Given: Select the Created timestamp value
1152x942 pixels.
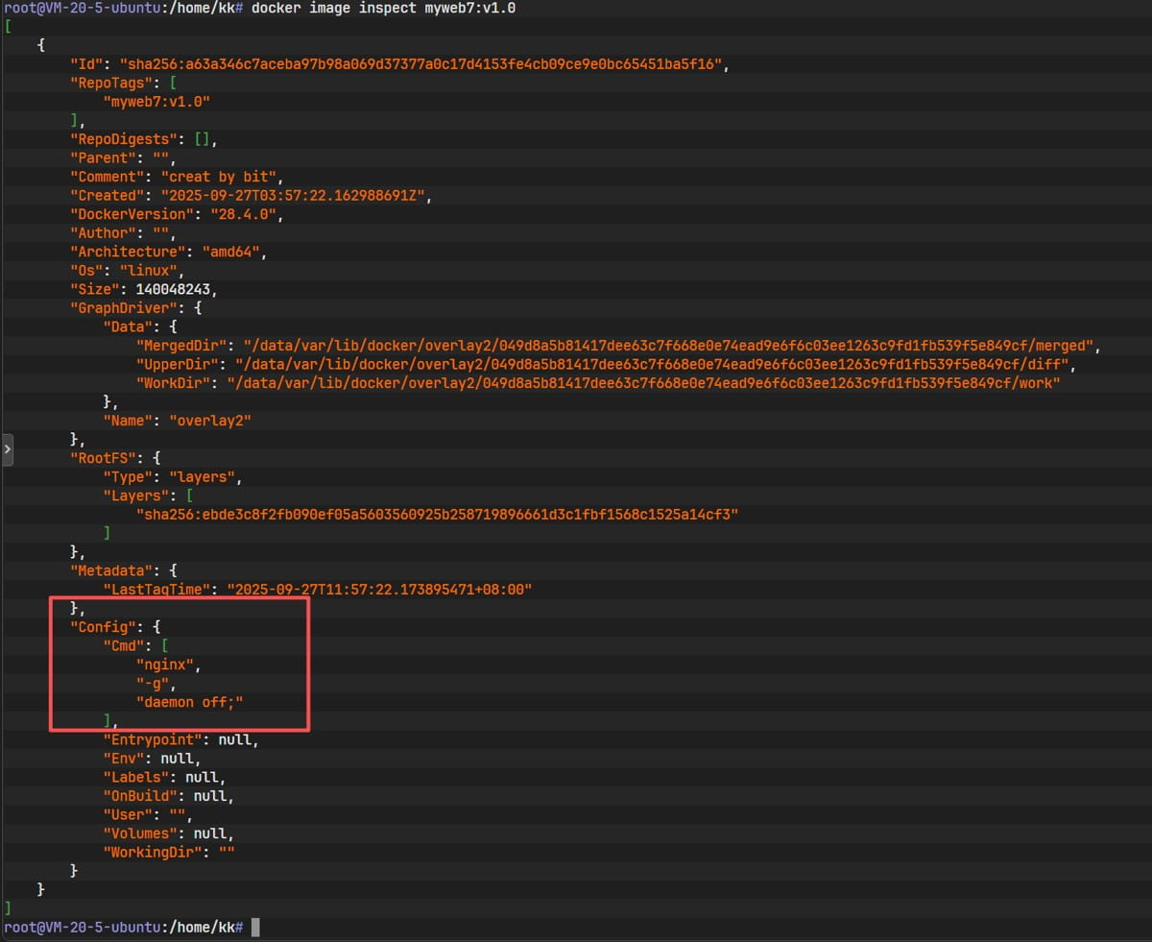Looking at the screenshot, I should 297,195.
